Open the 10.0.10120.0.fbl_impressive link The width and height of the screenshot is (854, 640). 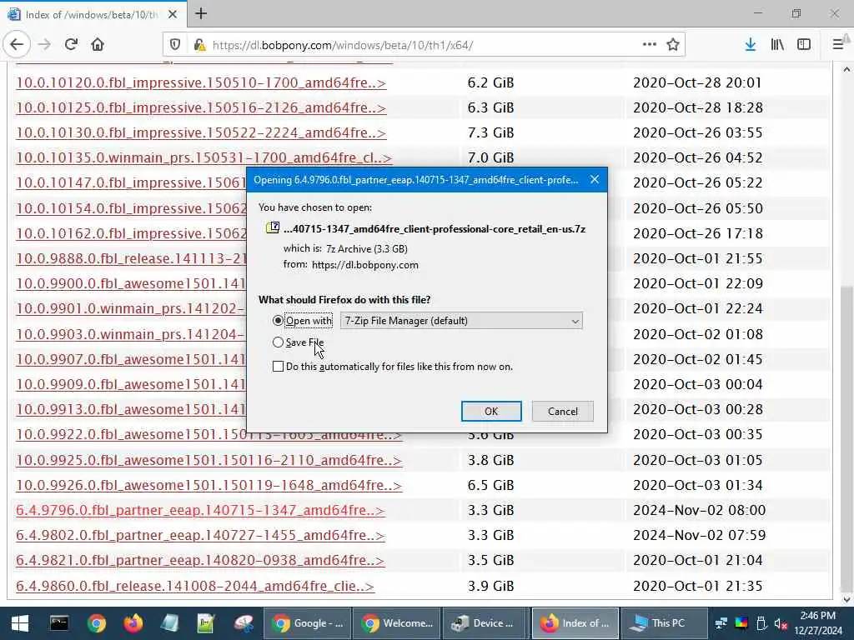[x=201, y=82]
